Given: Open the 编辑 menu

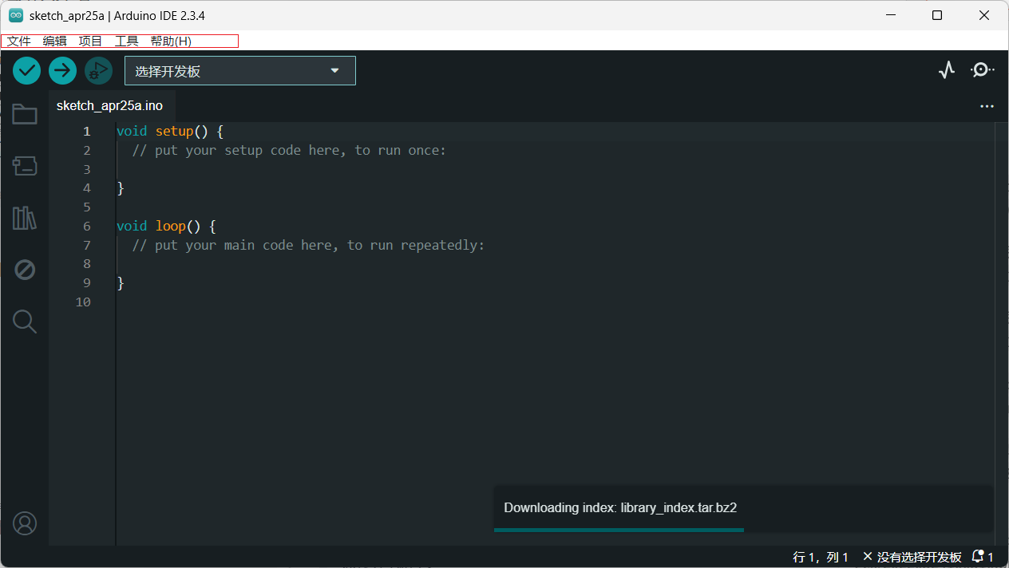Looking at the screenshot, I should pyautogui.click(x=55, y=41).
